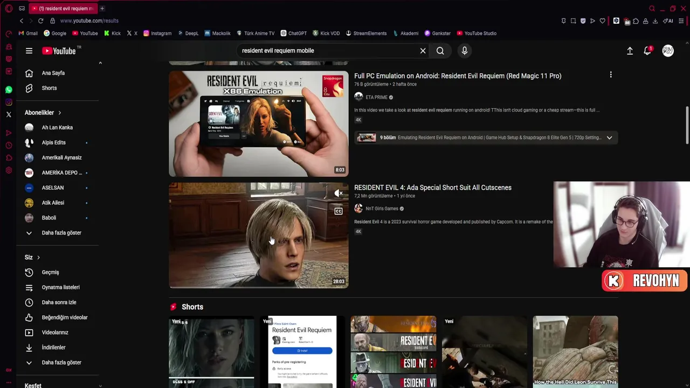
Task: Go back with the browser back arrow
Action: tap(22, 20)
